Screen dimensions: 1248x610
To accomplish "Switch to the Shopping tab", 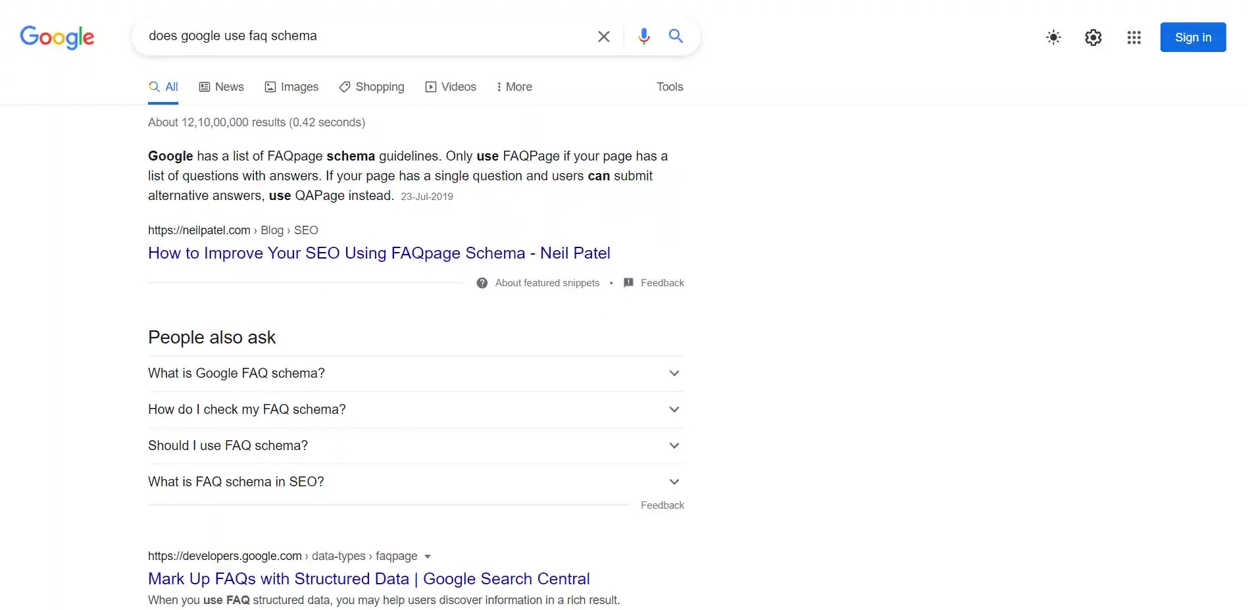I will click(372, 87).
